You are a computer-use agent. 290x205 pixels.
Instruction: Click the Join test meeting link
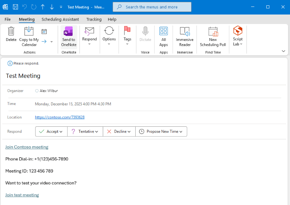[x=22, y=195]
